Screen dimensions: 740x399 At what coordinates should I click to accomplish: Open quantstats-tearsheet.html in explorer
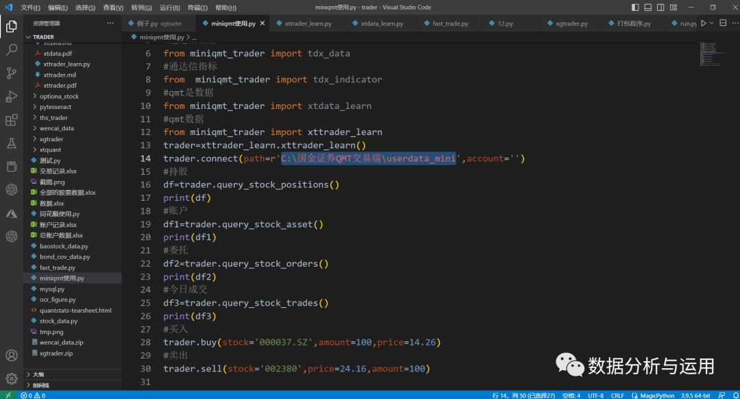[75, 311]
